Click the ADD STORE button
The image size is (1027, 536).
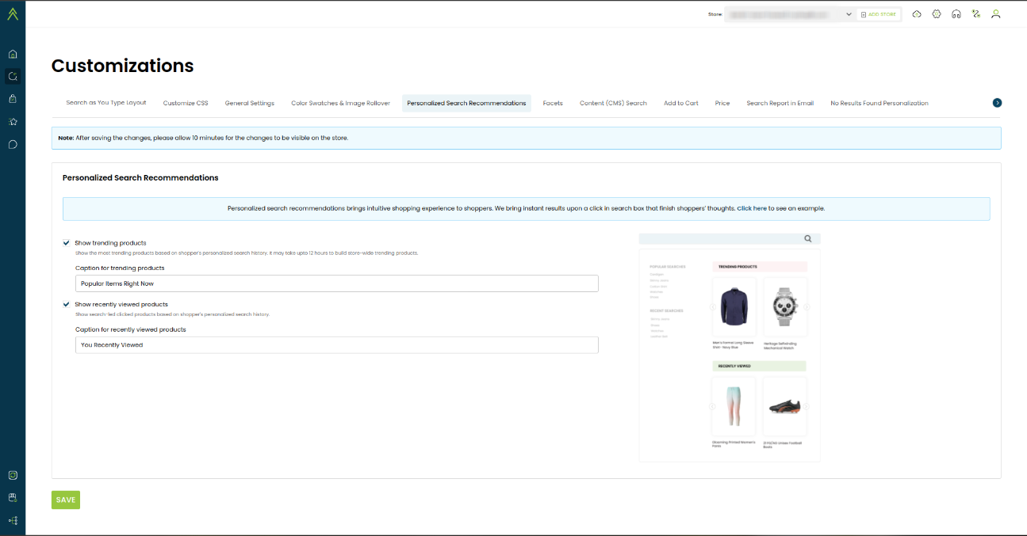coord(878,14)
